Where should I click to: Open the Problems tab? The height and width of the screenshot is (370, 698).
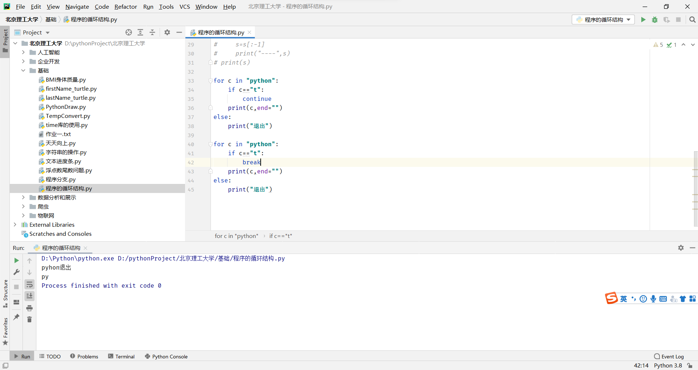(84, 357)
